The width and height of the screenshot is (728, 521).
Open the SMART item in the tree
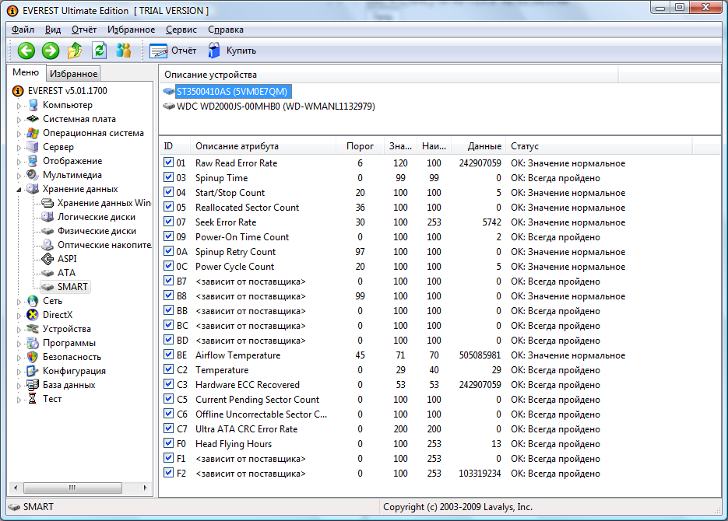pos(72,287)
